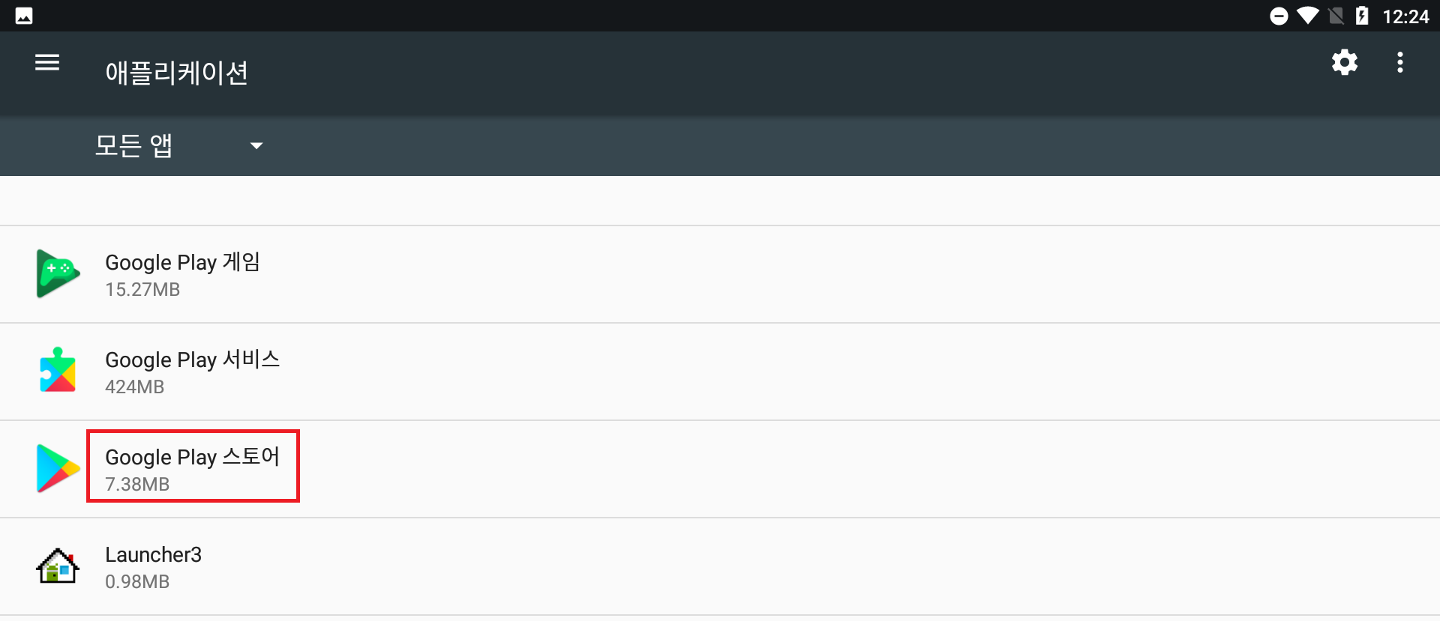Open settings via the gear icon
The height and width of the screenshot is (621, 1440).
(x=1344, y=62)
